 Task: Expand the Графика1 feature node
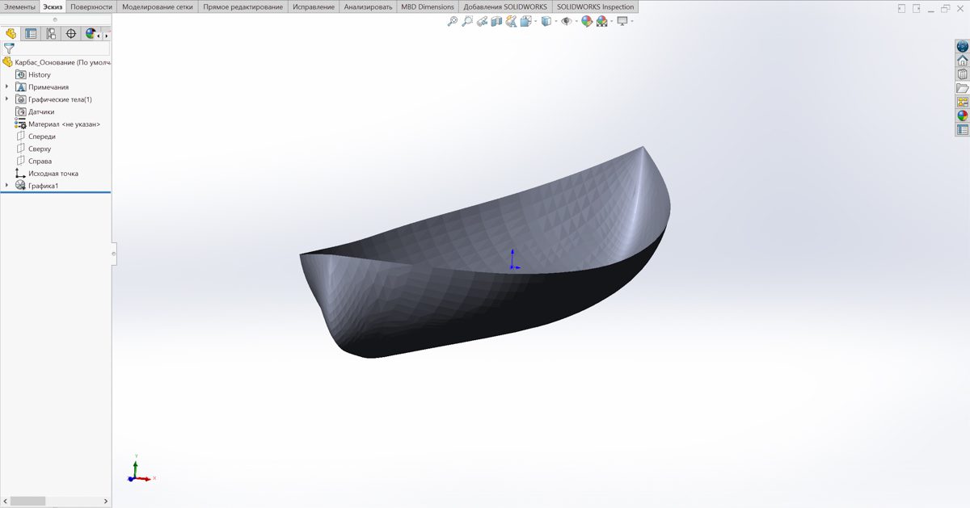click(x=7, y=186)
